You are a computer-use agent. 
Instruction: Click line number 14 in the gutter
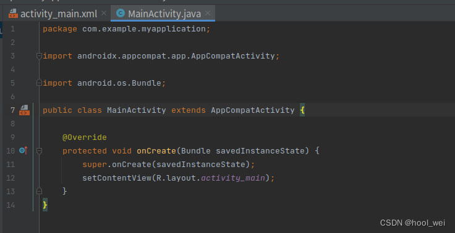click(x=11, y=205)
